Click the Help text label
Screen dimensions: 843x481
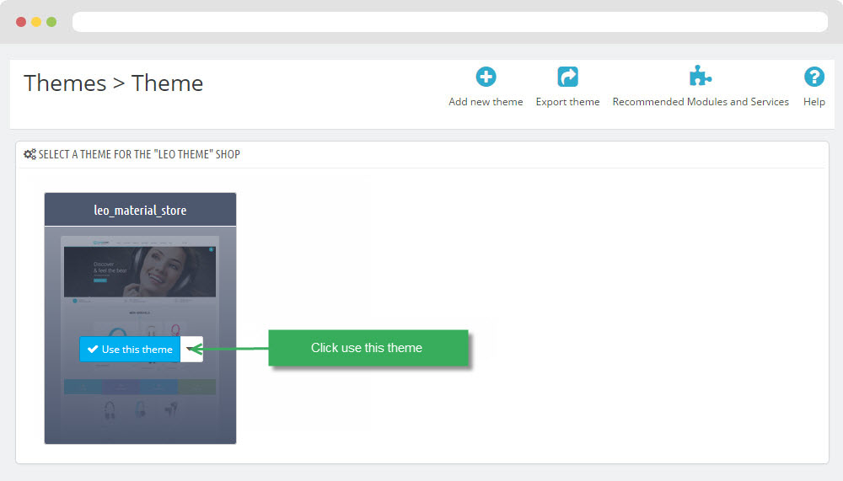(813, 102)
